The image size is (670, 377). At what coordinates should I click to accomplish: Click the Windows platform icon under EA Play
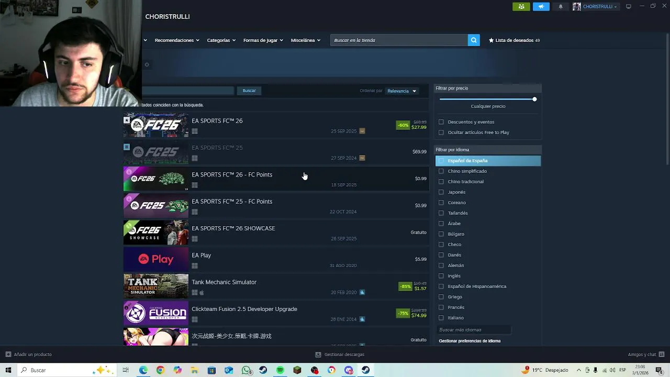pyautogui.click(x=195, y=265)
